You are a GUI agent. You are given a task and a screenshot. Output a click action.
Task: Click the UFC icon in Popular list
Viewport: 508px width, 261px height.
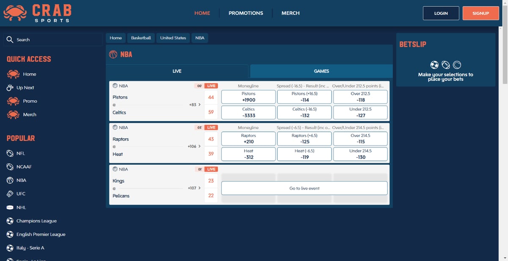pyautogui.click(x=10, y=194)
